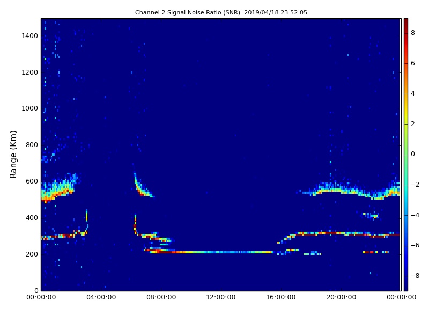
Task: Click the small echo patch near 400 km at 22:00
Action: pyautogui.click(x=371, y=216)
